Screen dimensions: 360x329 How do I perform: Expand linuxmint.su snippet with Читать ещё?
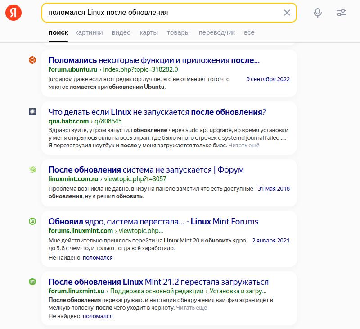tap(191, 308)
